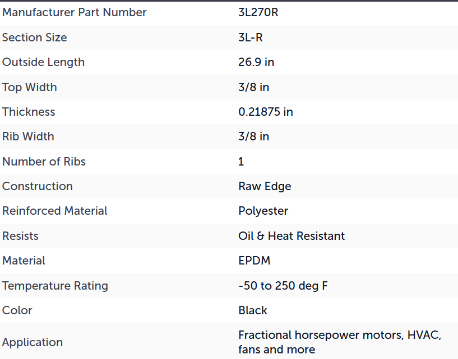The height and width of the screenshot is (359, 458).
Task: Select the part number 3L270R value
Action: (x=258, y=12)
